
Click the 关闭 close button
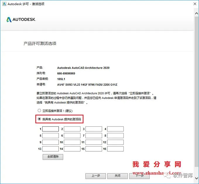[118, 176]
